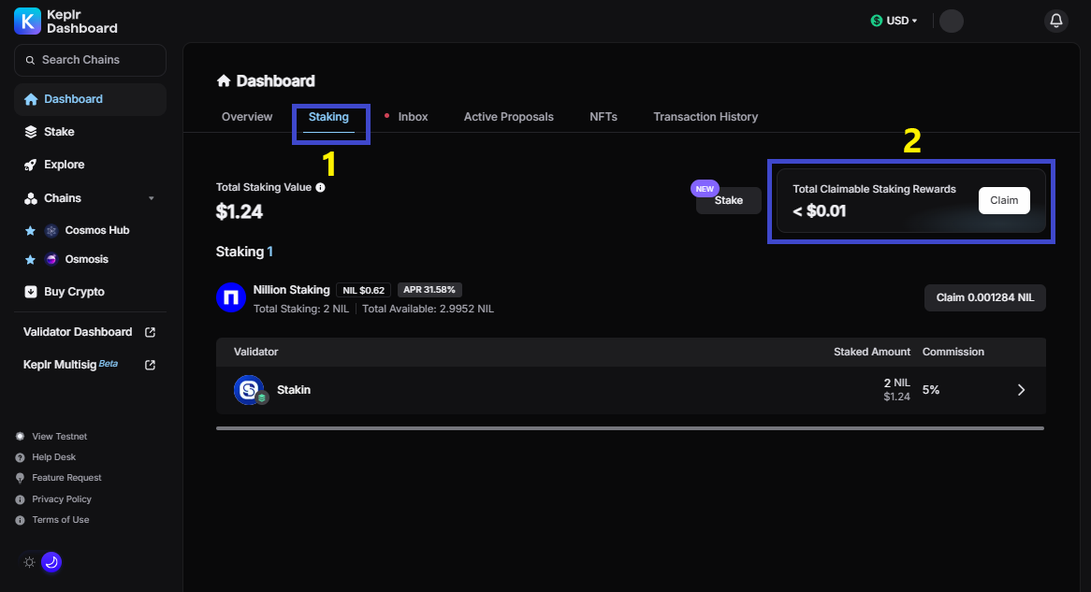Click the Commission column header
This screenshot has width=1091, height=592.
(953, 352)
